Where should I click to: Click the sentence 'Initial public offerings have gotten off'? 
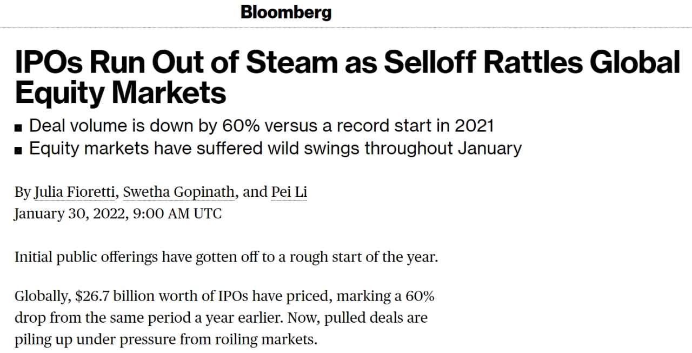tap(226, 256)
